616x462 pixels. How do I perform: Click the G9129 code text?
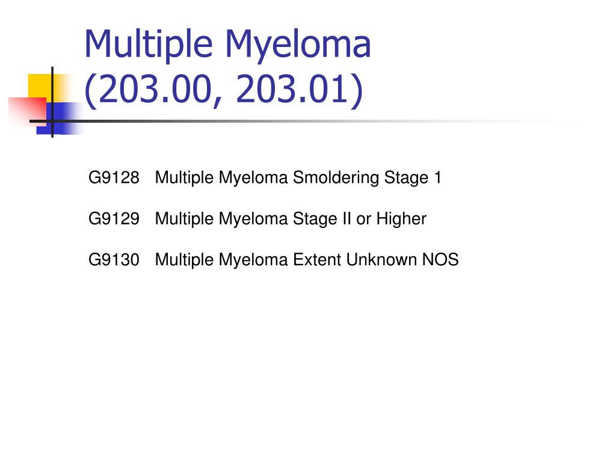point(114,219)
